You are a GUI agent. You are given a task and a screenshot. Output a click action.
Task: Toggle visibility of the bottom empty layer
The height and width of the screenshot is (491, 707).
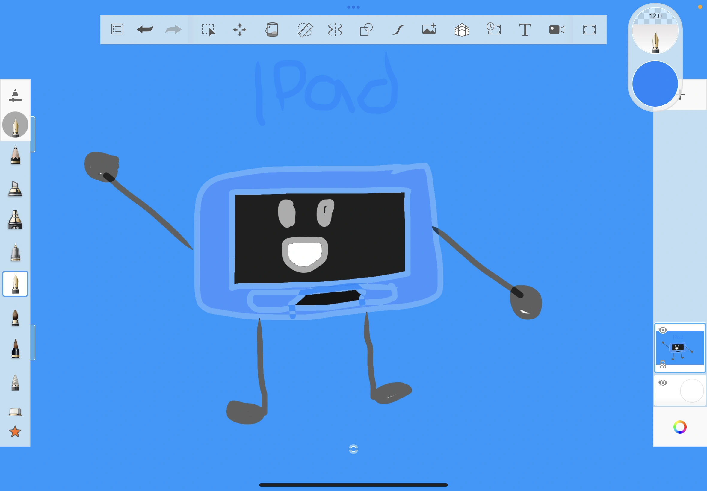point(662,382)
